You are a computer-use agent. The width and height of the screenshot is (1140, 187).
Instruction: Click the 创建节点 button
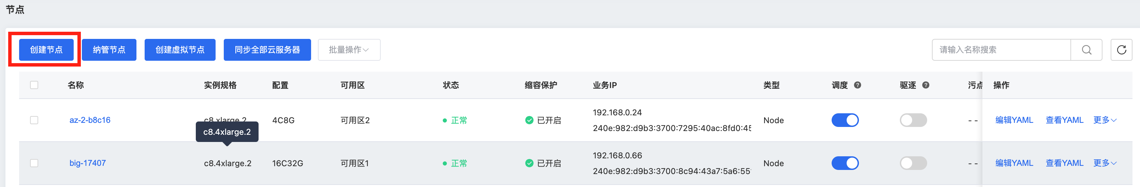(x=46, y=49)
